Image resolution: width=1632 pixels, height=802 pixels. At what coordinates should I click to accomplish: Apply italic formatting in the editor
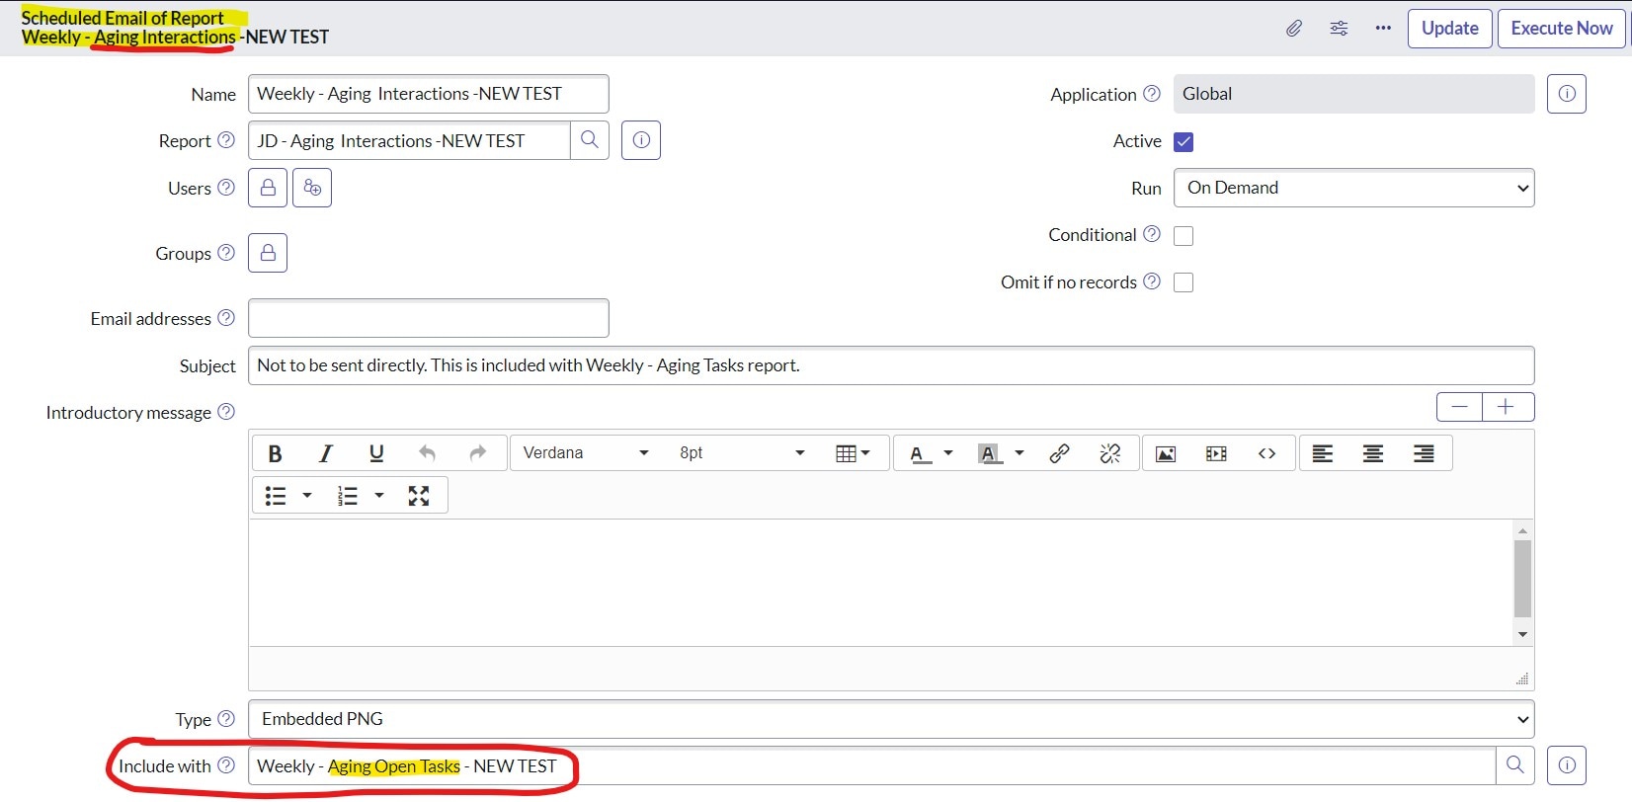click(325, 453)
